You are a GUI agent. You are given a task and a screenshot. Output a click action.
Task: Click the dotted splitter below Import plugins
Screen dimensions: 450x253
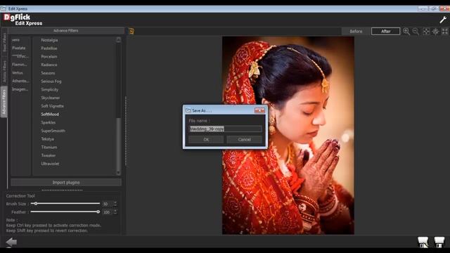62,190
